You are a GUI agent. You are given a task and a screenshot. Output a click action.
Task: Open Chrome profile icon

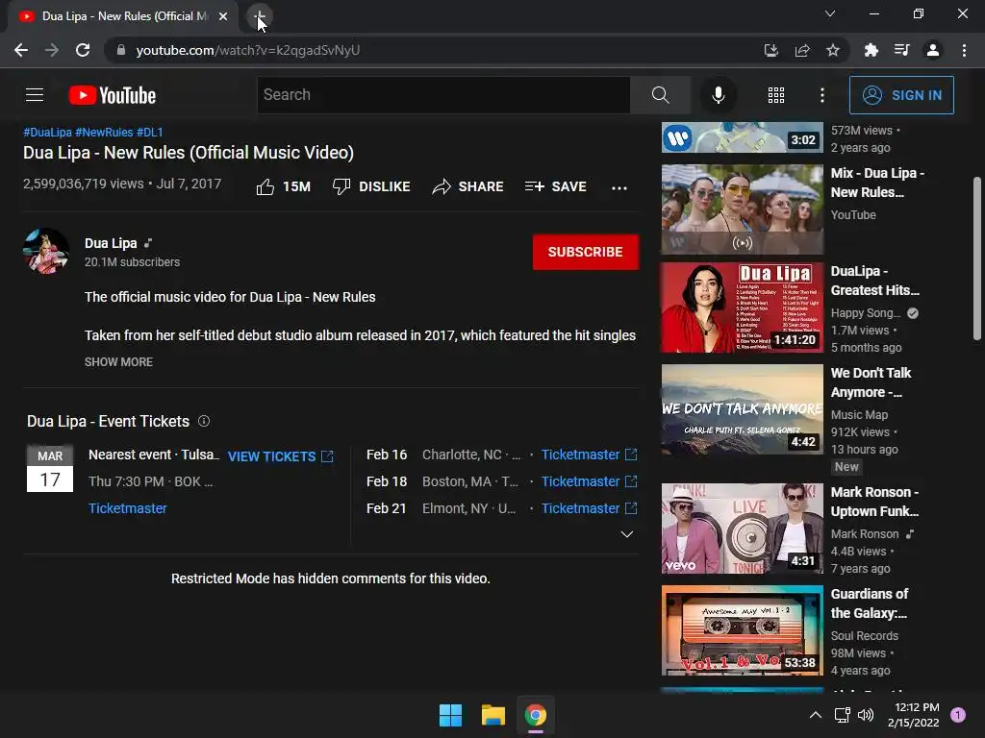click(x=933, y=50)
